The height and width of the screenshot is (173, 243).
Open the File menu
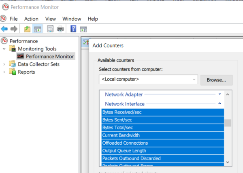14,19
